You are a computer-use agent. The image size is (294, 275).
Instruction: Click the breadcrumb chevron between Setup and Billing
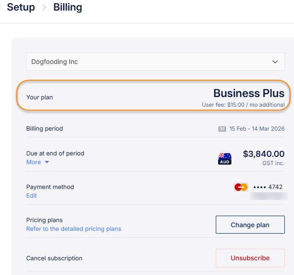(44, 8)
